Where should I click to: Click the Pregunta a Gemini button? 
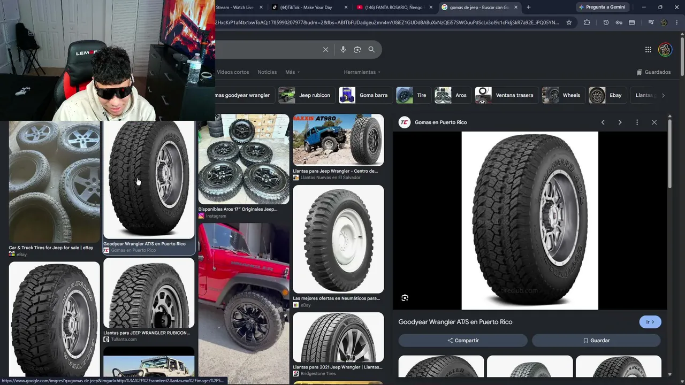(602, 7)
